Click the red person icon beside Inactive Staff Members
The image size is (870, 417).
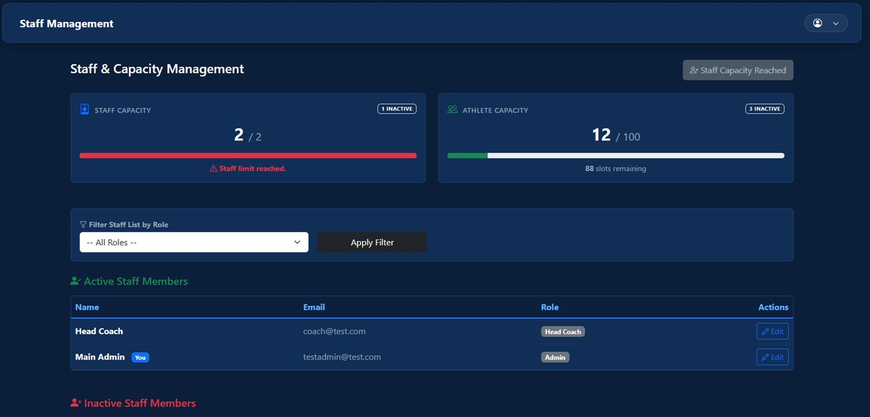(x=75, y=402)
